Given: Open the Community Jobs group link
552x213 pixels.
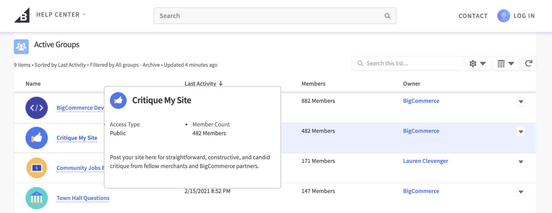Looking at the screenshot, I should [x=80, y=168].
